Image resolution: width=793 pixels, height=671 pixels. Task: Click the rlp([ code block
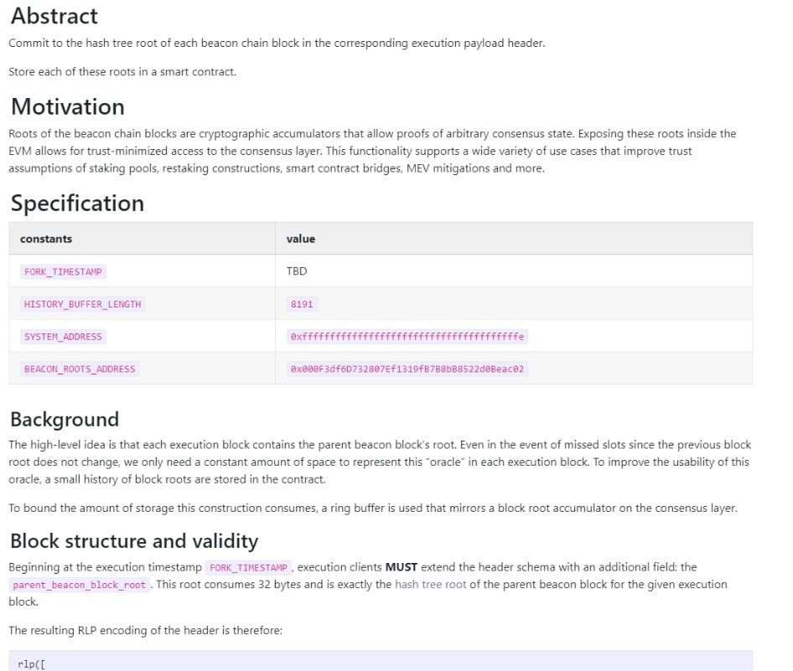(x=381, y=661)
